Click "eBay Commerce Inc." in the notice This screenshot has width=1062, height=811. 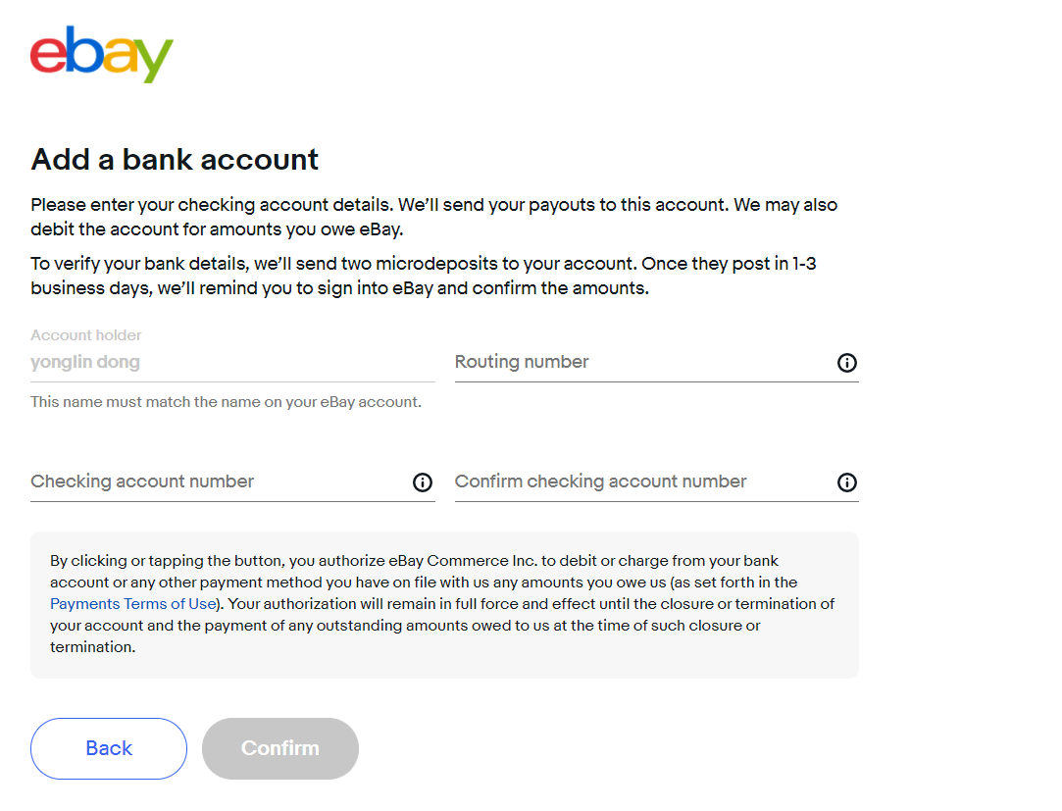[x=462, y=561]
